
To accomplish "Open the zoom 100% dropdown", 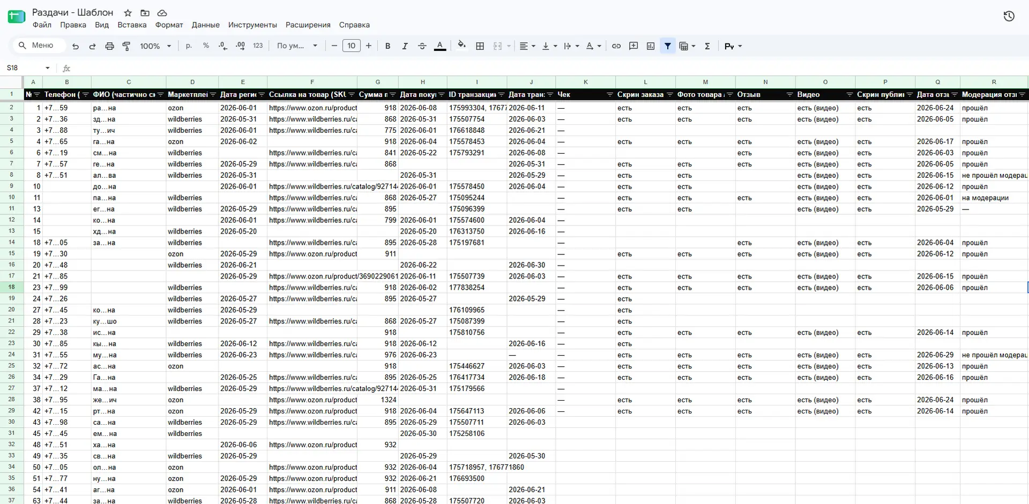I will coord(155,46).
